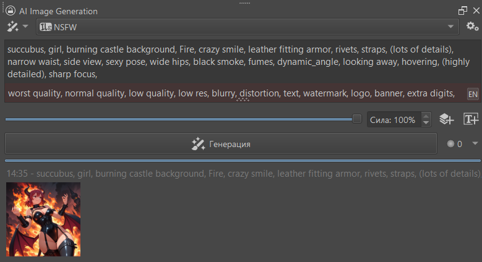Increase strength with the spinbox up arrow
The height and width of the screenshot is (262, 482).
click(426, 116)
